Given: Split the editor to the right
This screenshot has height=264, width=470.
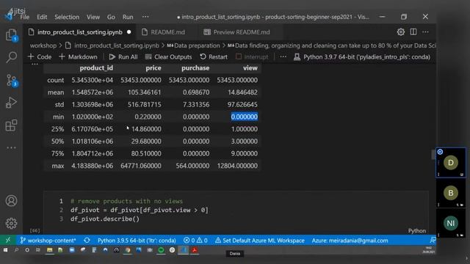Looking at the screenshot, I should (x=413, y=32).
